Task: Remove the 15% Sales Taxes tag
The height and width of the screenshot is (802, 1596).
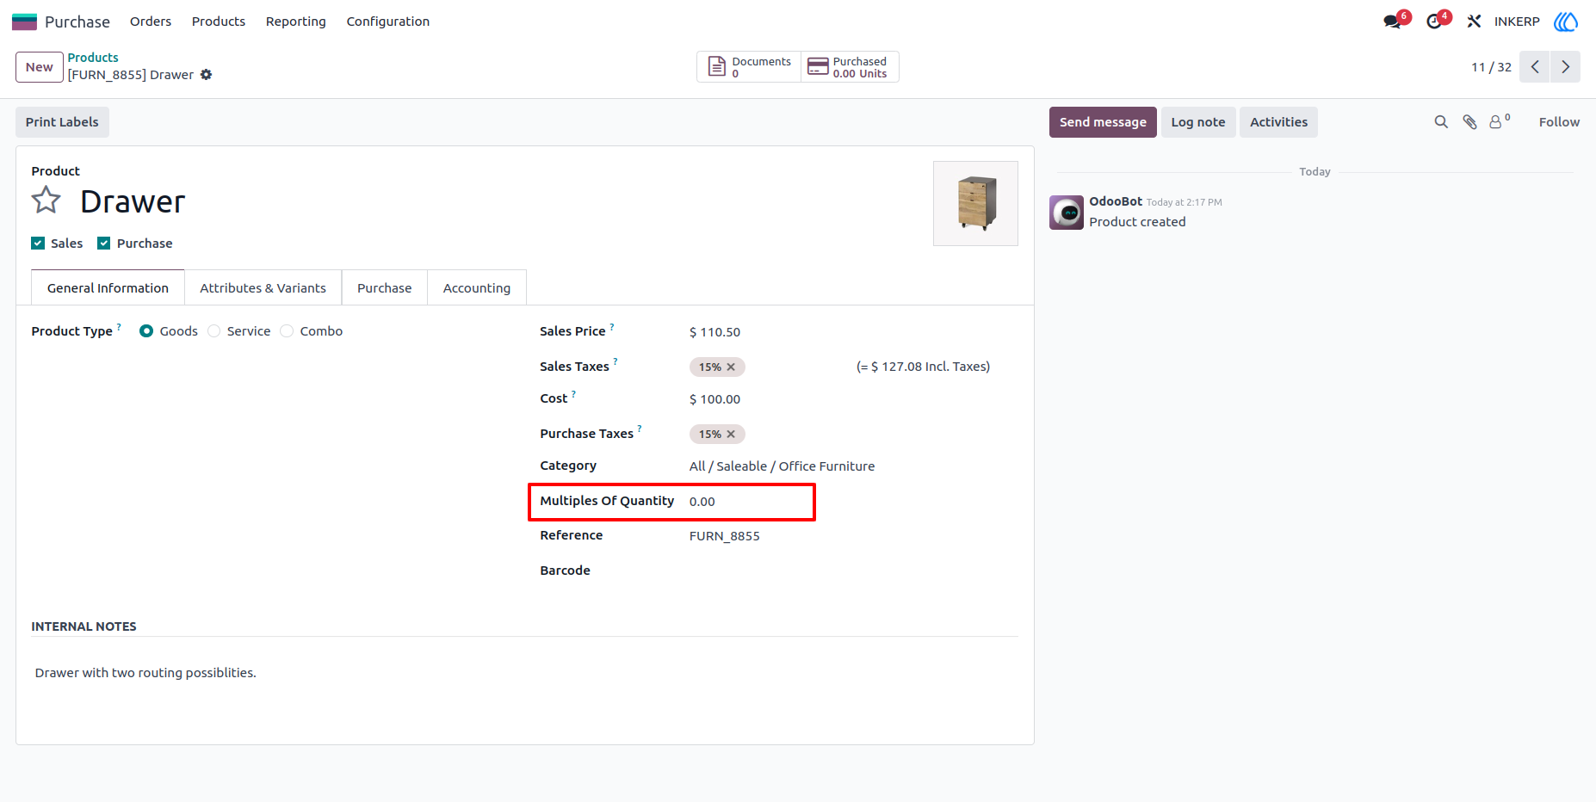Action: pos(731,367)
